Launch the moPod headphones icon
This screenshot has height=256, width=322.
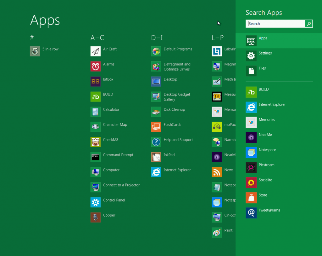tap(217, 127)
